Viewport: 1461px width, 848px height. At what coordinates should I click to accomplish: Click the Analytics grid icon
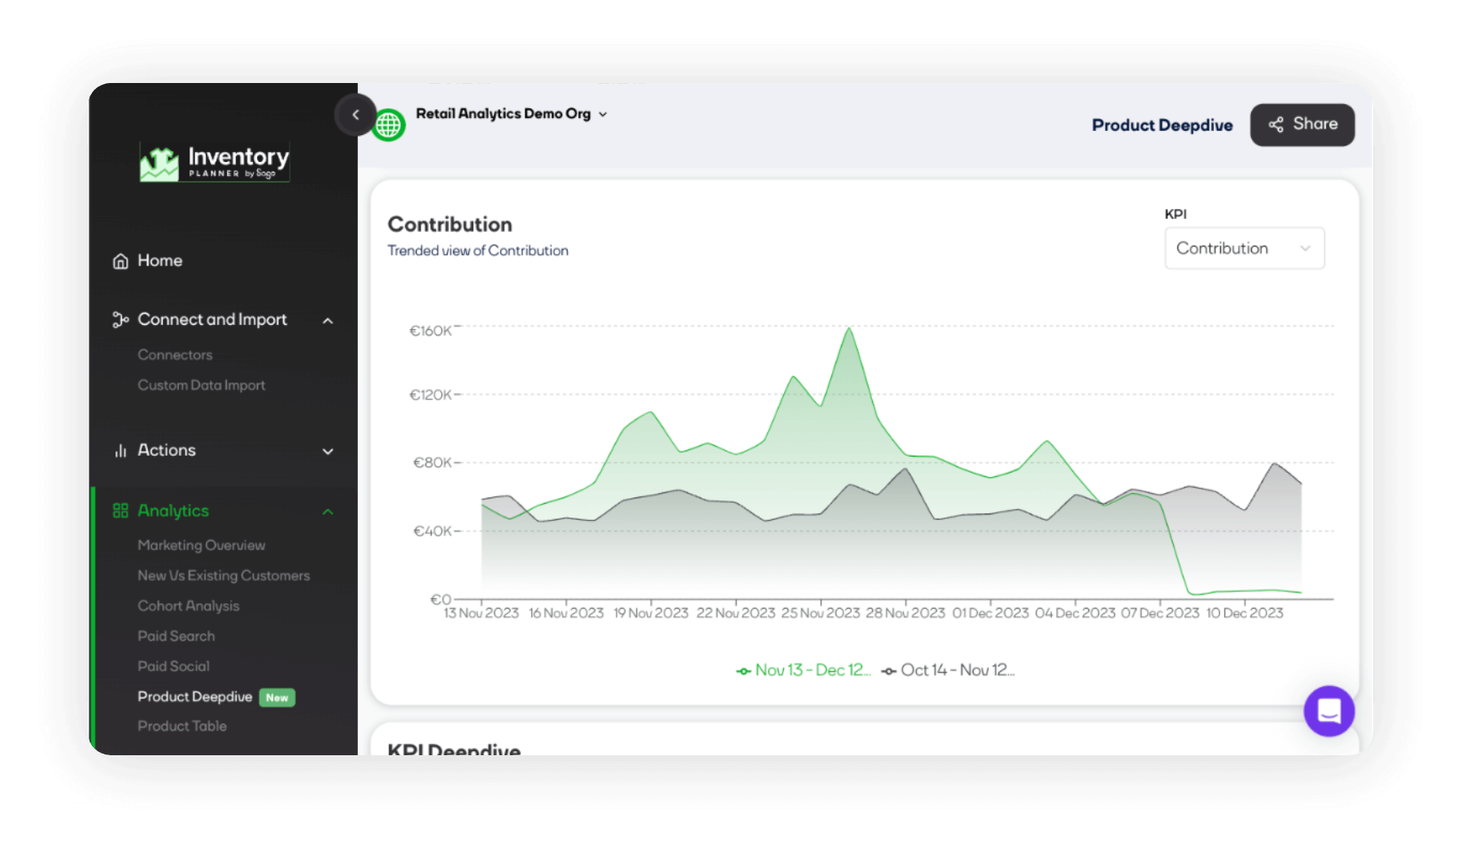(120, 511)
